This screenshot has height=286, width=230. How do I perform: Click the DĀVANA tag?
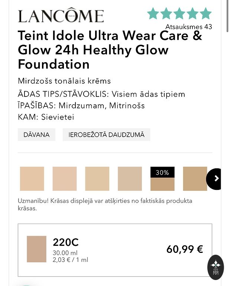click(x=36, y=134)
